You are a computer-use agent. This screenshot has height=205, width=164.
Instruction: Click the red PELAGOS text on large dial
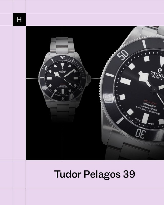click(x=150, y=102)
